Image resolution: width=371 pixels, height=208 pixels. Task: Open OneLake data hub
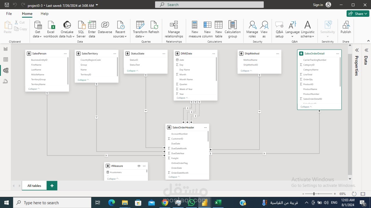67,29
